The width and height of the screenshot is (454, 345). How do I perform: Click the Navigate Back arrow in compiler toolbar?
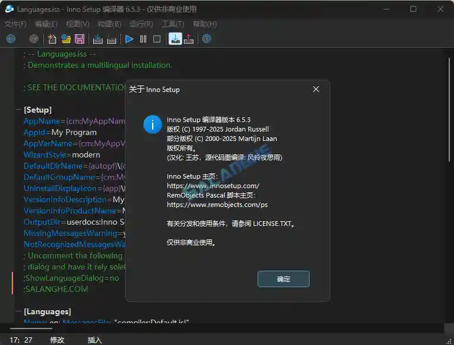pyautogui.click(x=11, y=39)
